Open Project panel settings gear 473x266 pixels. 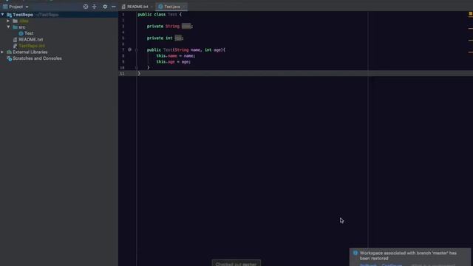105,7
